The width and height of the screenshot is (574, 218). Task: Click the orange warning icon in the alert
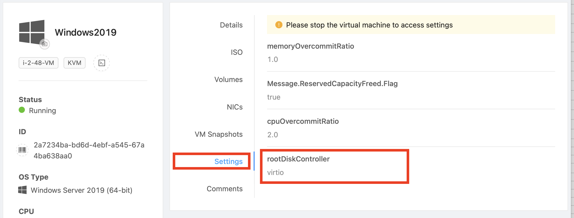point(279,25)
